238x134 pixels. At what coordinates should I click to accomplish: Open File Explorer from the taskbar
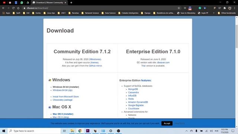tap(72, 131)
